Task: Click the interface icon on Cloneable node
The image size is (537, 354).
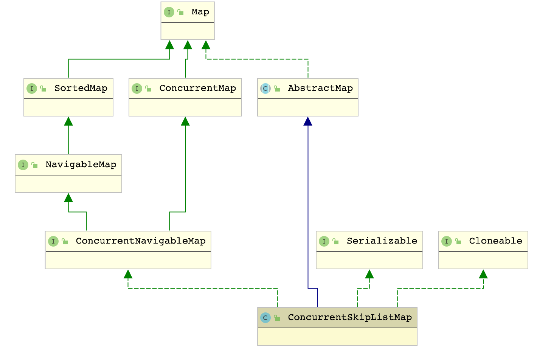Action: (x=447, y=241)
